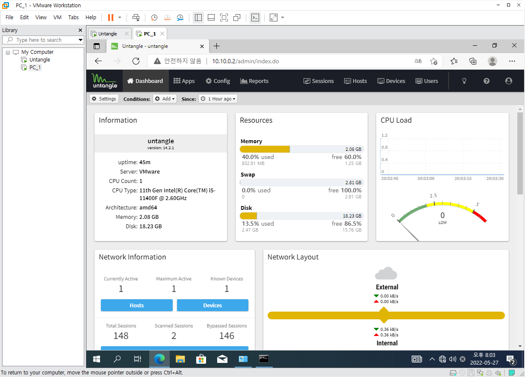Toggle the thumbnail bar view
The height and width of the screenshot is (377, 525).
point(211,18)
